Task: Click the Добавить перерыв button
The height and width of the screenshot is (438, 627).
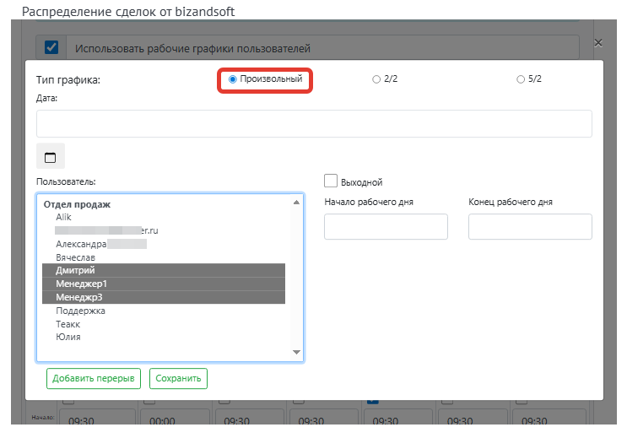Action: 94,378
